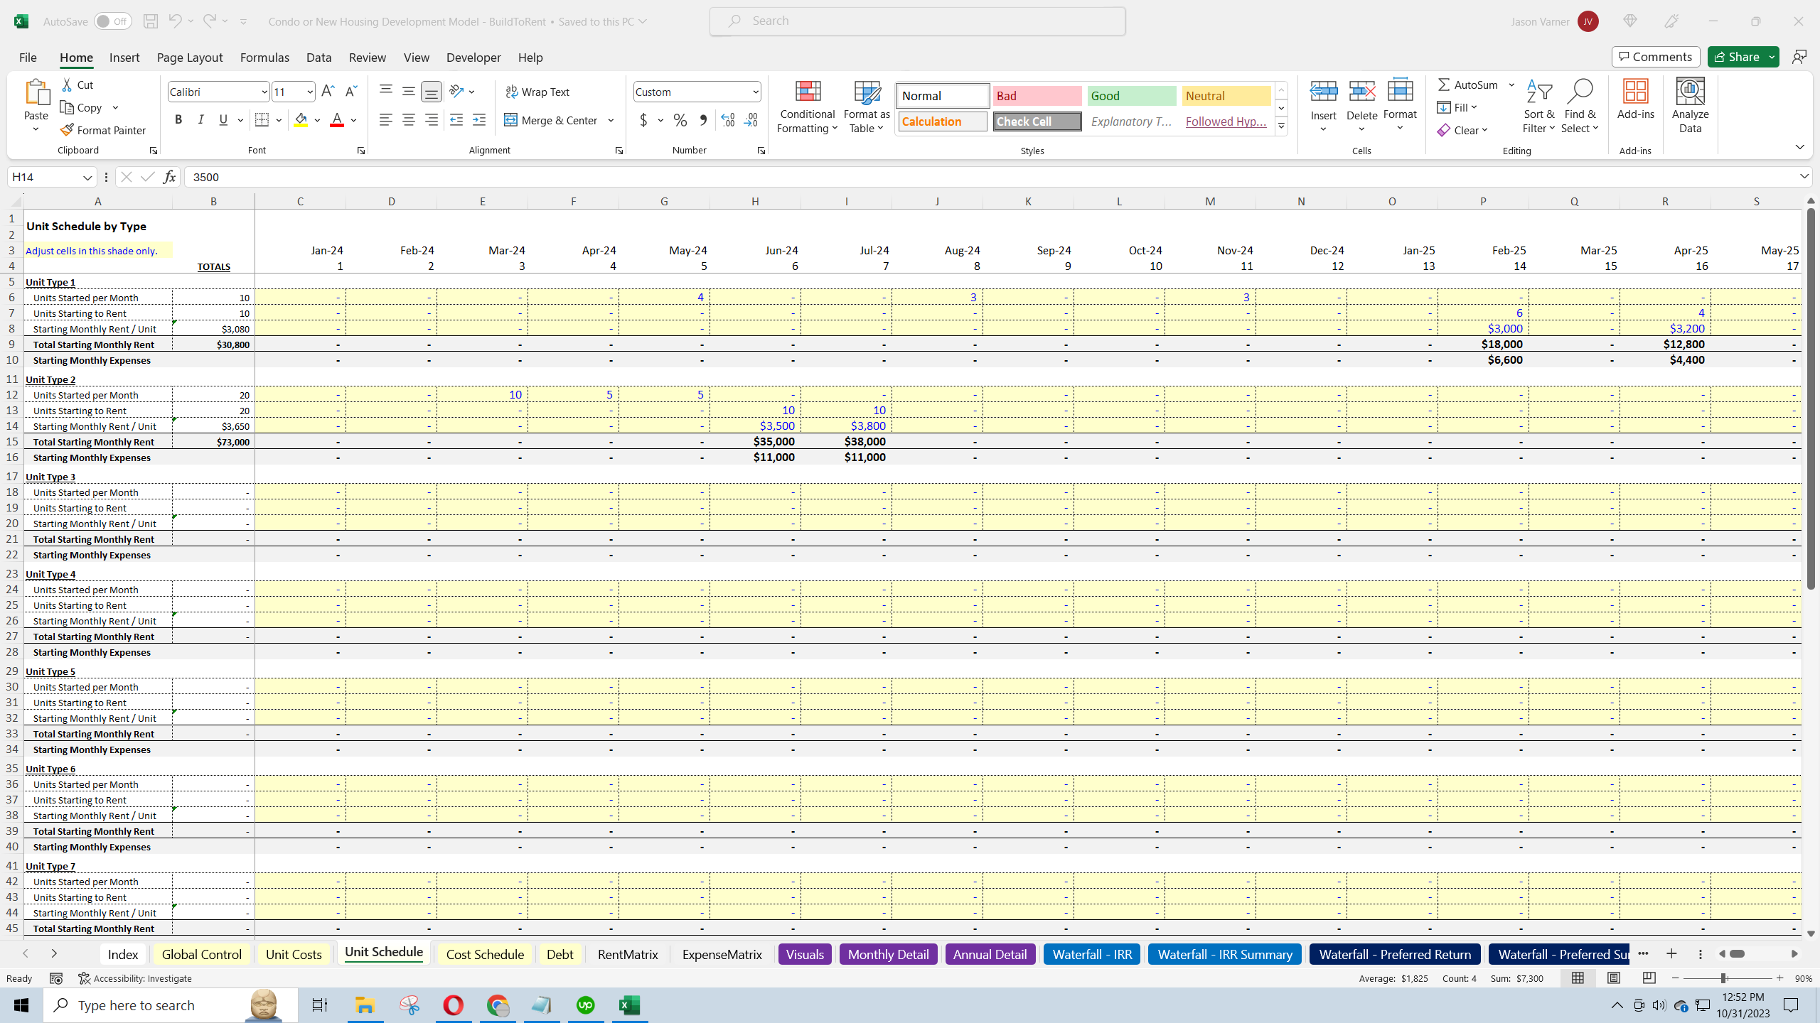Open the Borders button
1820x1023 pixels.
pyautogui.click(x=262, y=120)
